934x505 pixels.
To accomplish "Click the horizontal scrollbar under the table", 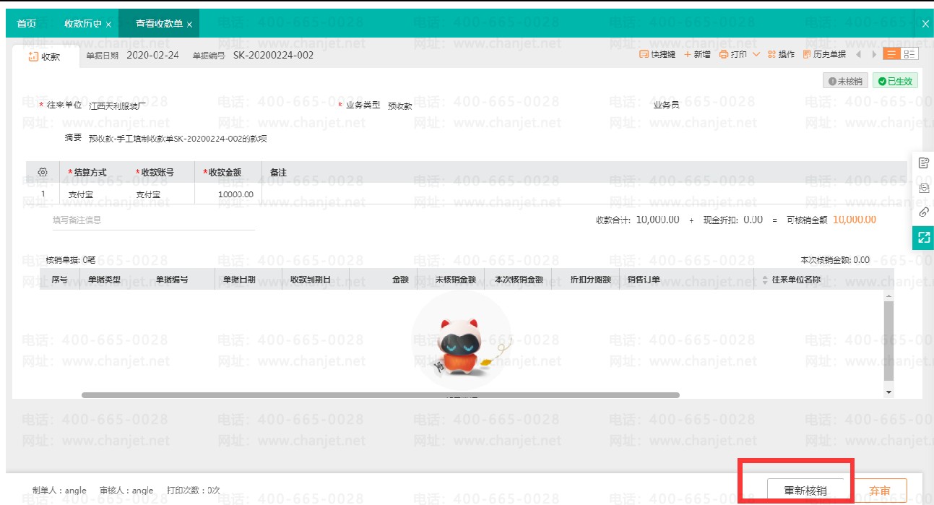I will coord(381,395).
